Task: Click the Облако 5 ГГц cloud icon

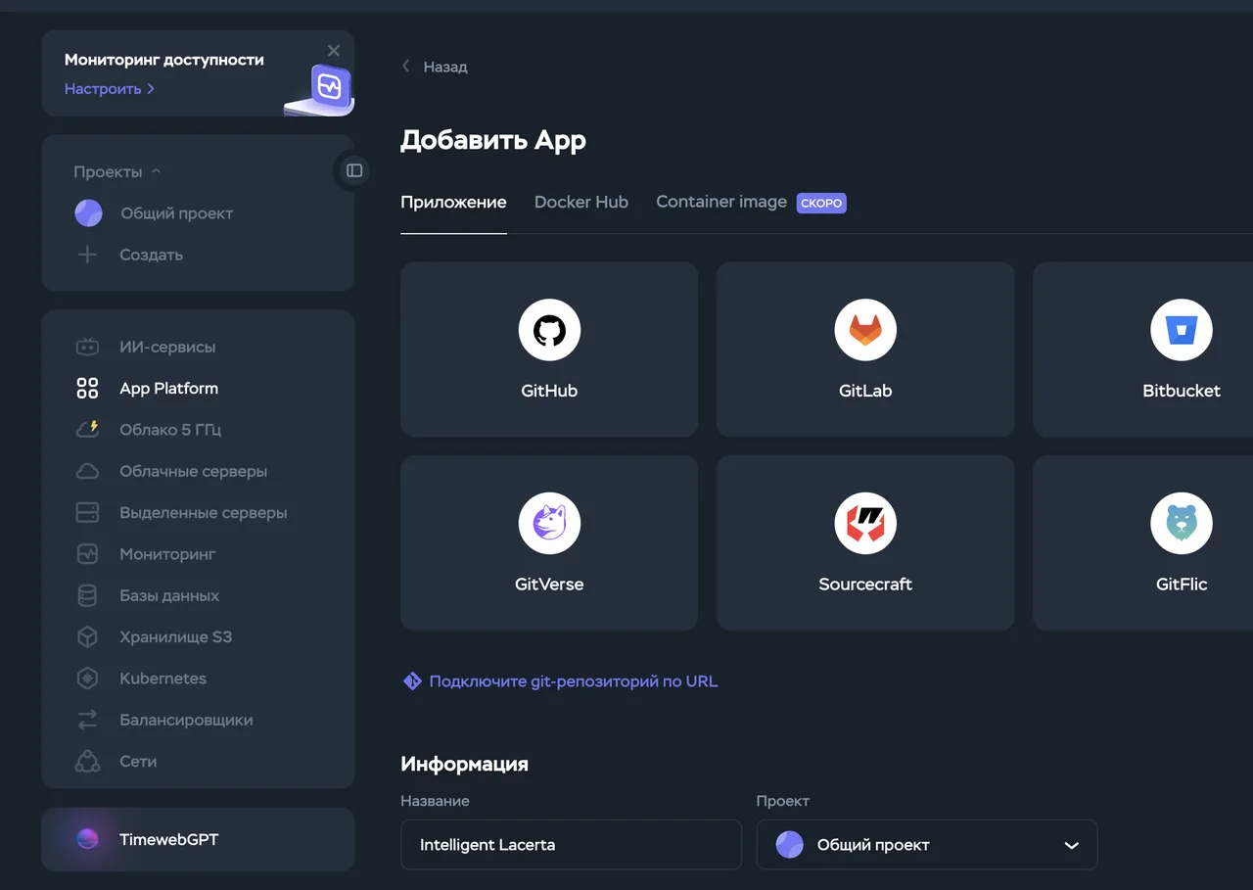Action: (87, 430)
